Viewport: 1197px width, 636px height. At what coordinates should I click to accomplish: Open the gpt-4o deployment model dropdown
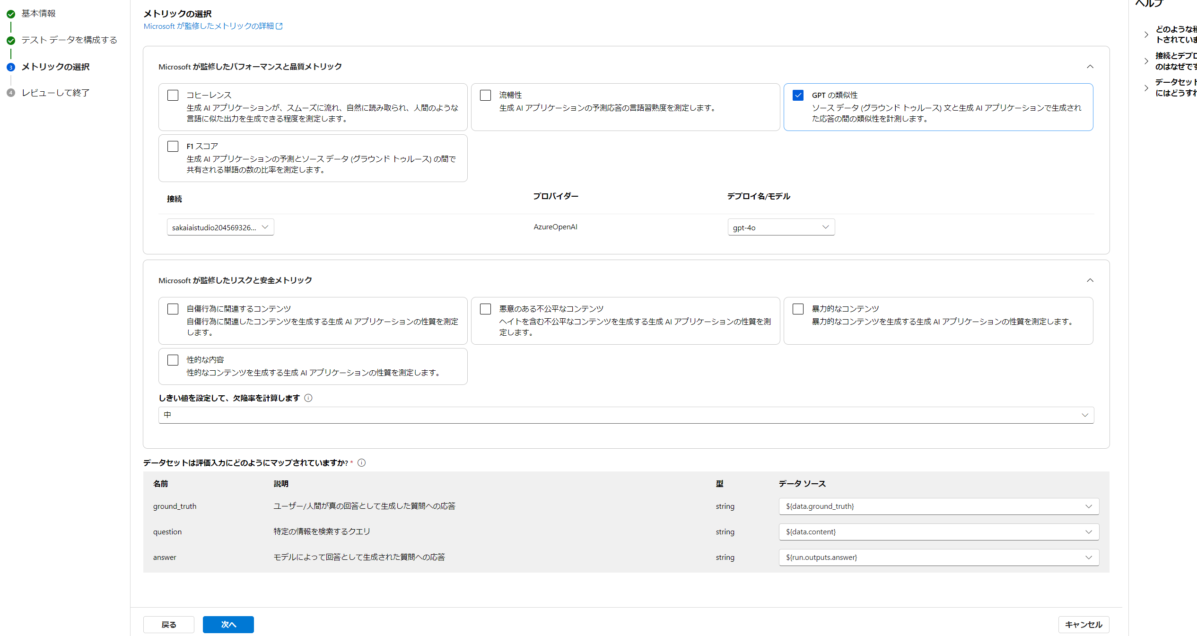(x=781, y=227)
